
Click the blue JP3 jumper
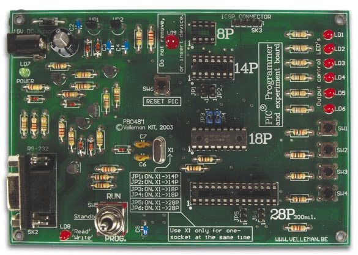coord(209,117)
